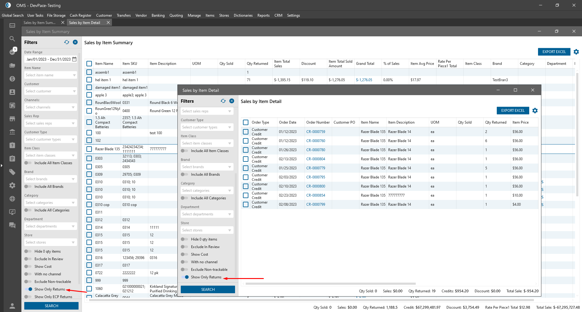Reset filters in Sales by Item Summary panel
Viewport: 582px width, 312px height.
tap(67, 42)
